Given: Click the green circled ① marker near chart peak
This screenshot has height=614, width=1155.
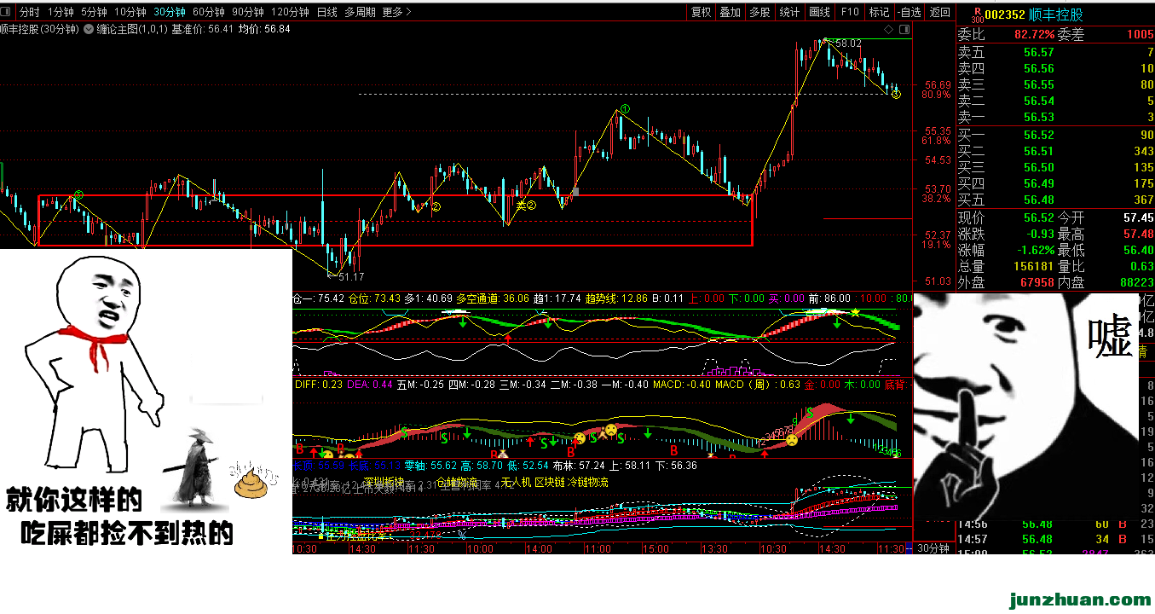Looking at the screenshot, I should [625, 108].
